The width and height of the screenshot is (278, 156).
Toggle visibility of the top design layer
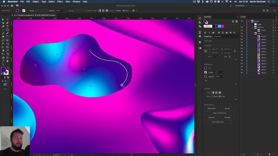coord(242,21)
